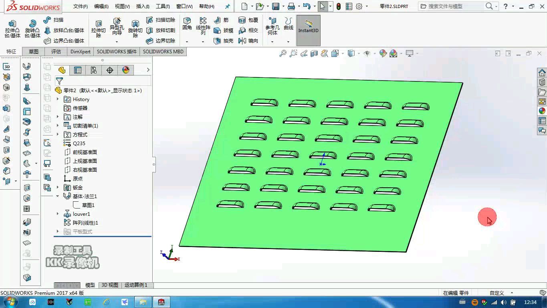Open the ConfigurationManager tab icon
The width and height of the screenshot is (547, 308).
coord(94,70)
